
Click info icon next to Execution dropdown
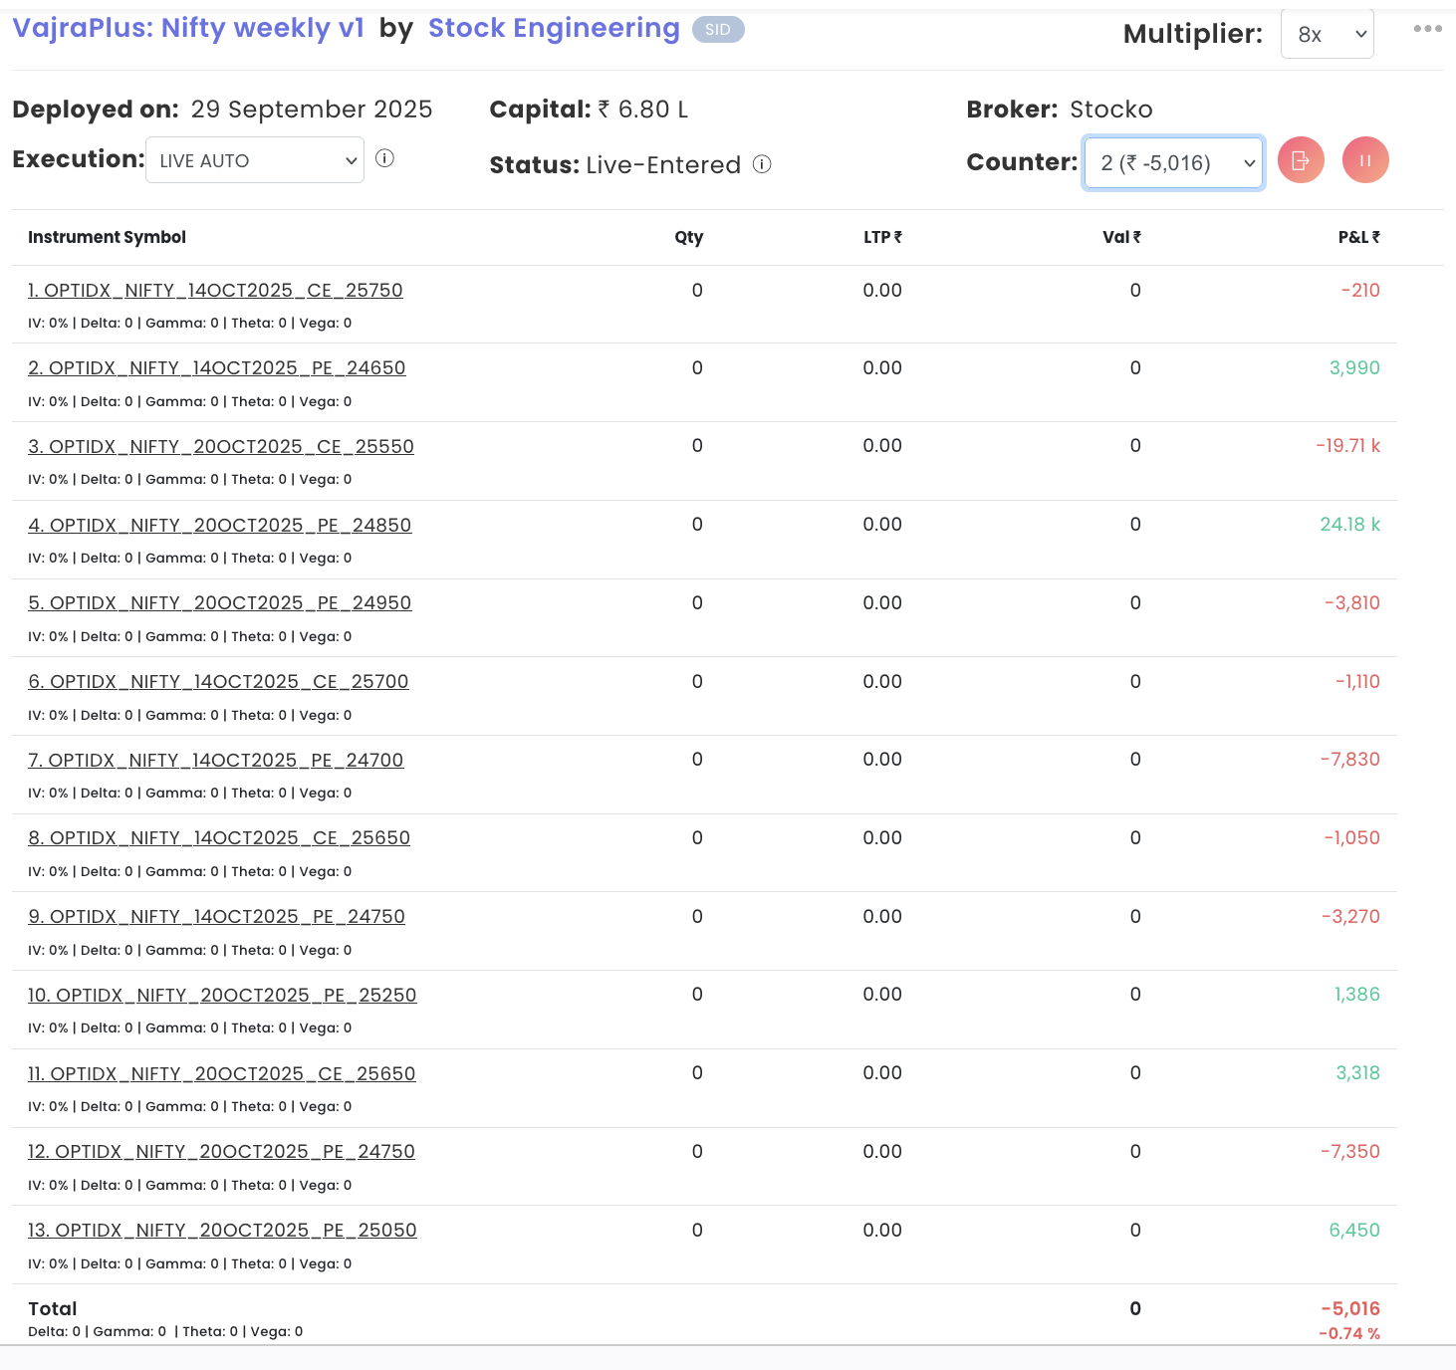[384, 158]
